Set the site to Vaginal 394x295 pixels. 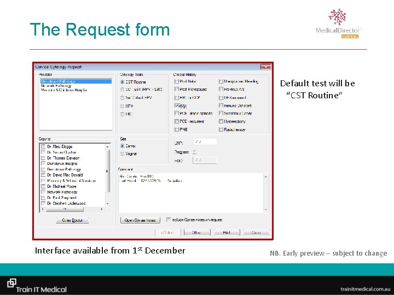[123, 154]
